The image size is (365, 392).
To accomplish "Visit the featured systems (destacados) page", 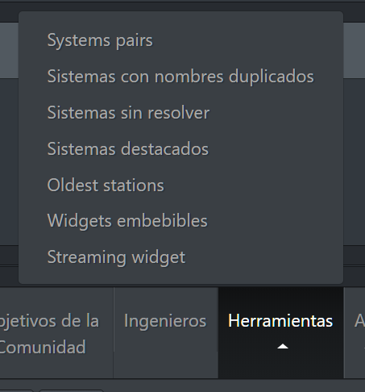I will 128,148.
